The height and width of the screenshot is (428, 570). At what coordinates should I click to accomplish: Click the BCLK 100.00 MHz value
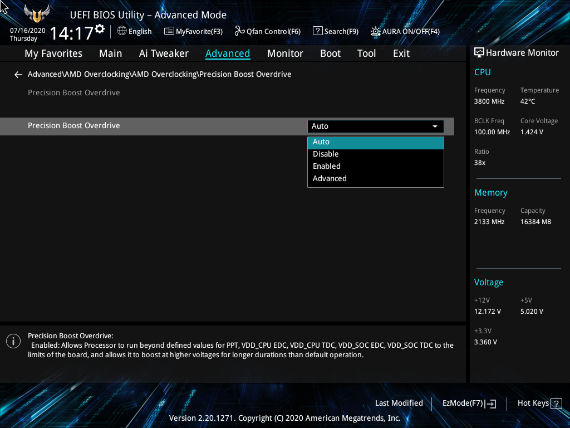pyautogui.click(x=492, y=132)
